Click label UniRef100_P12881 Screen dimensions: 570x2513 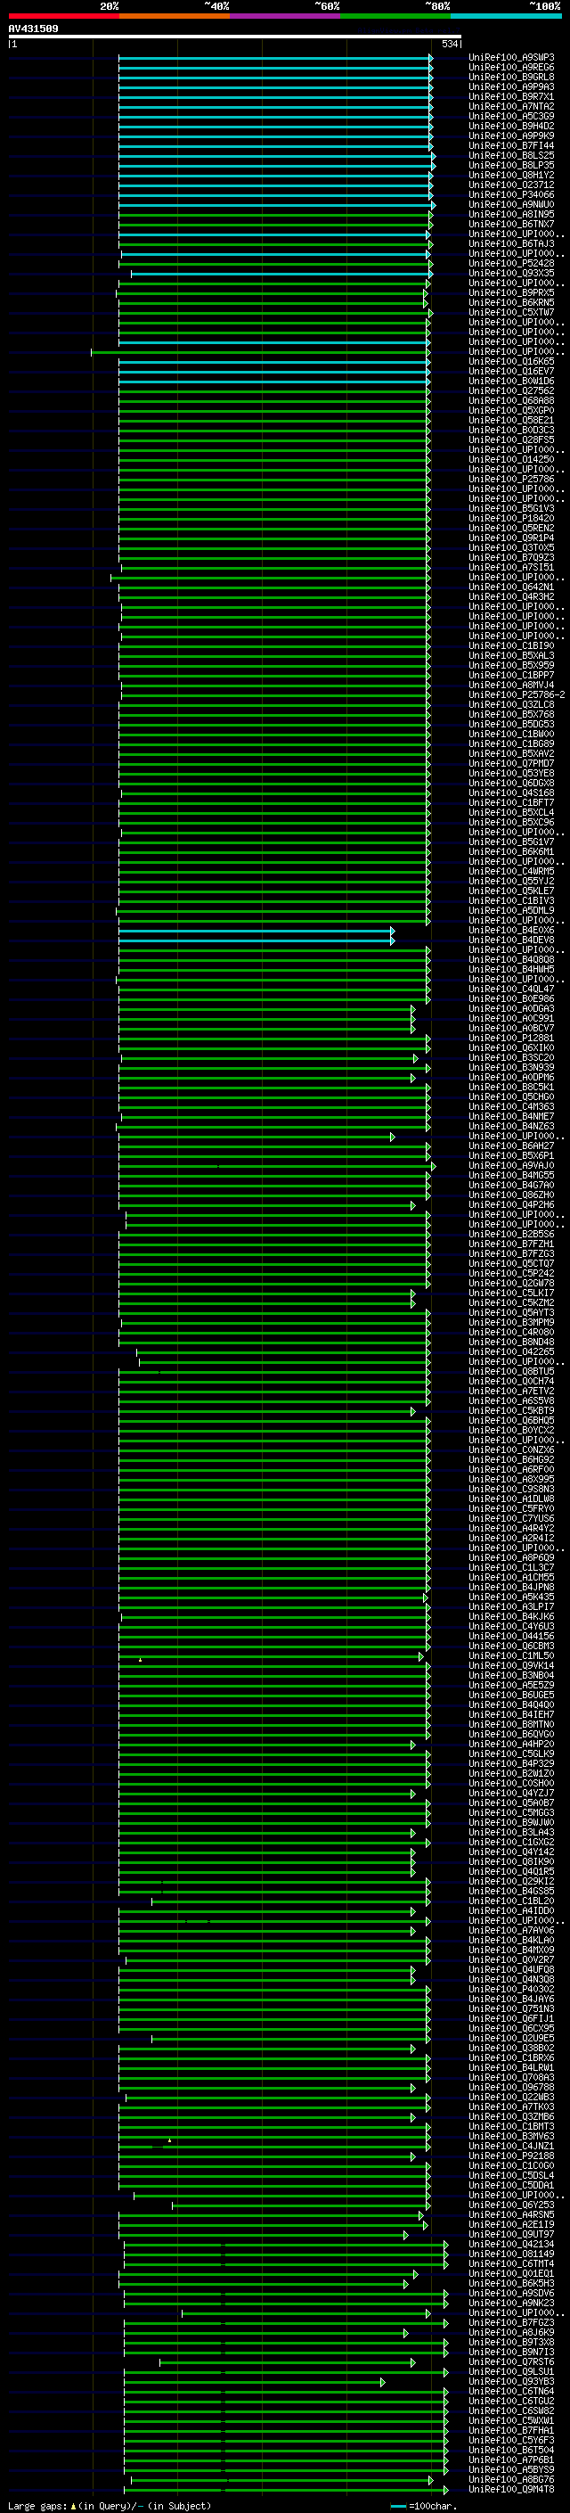pyautogui.click(x=511, y=1039)
